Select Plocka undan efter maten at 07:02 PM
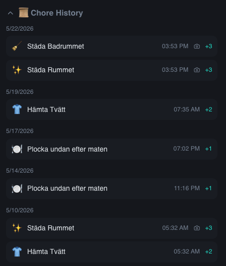 tap(112, 149)
